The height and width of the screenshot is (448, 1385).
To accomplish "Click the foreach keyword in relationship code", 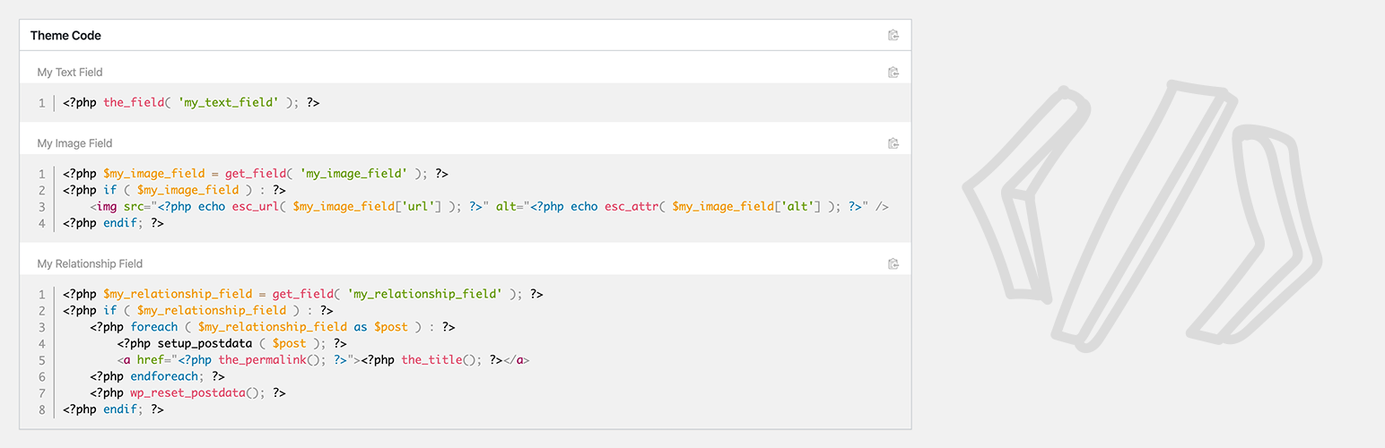I will 154,327.
